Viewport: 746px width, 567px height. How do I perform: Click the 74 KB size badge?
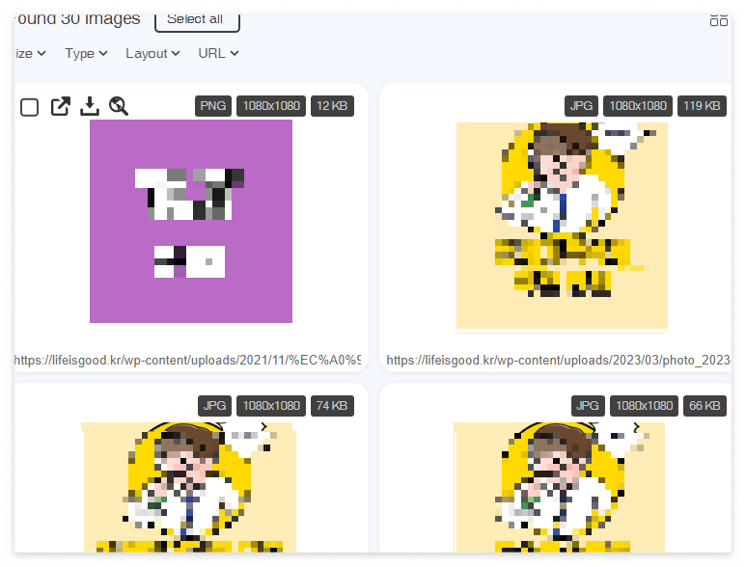click(x=332, y=405)
